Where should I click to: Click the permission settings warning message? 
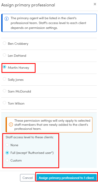tap(52, 125)
